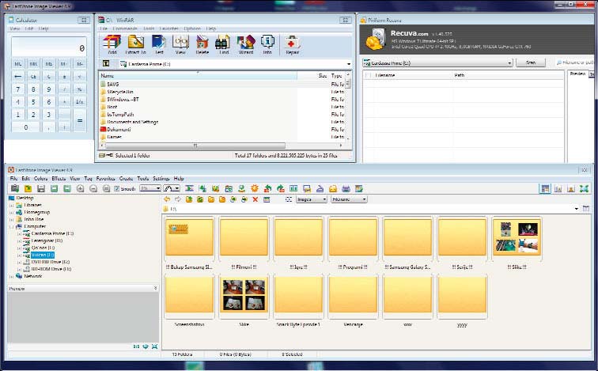
Task: Select the Cardassia Prime drive in folder tree
Action: point(52,233)
